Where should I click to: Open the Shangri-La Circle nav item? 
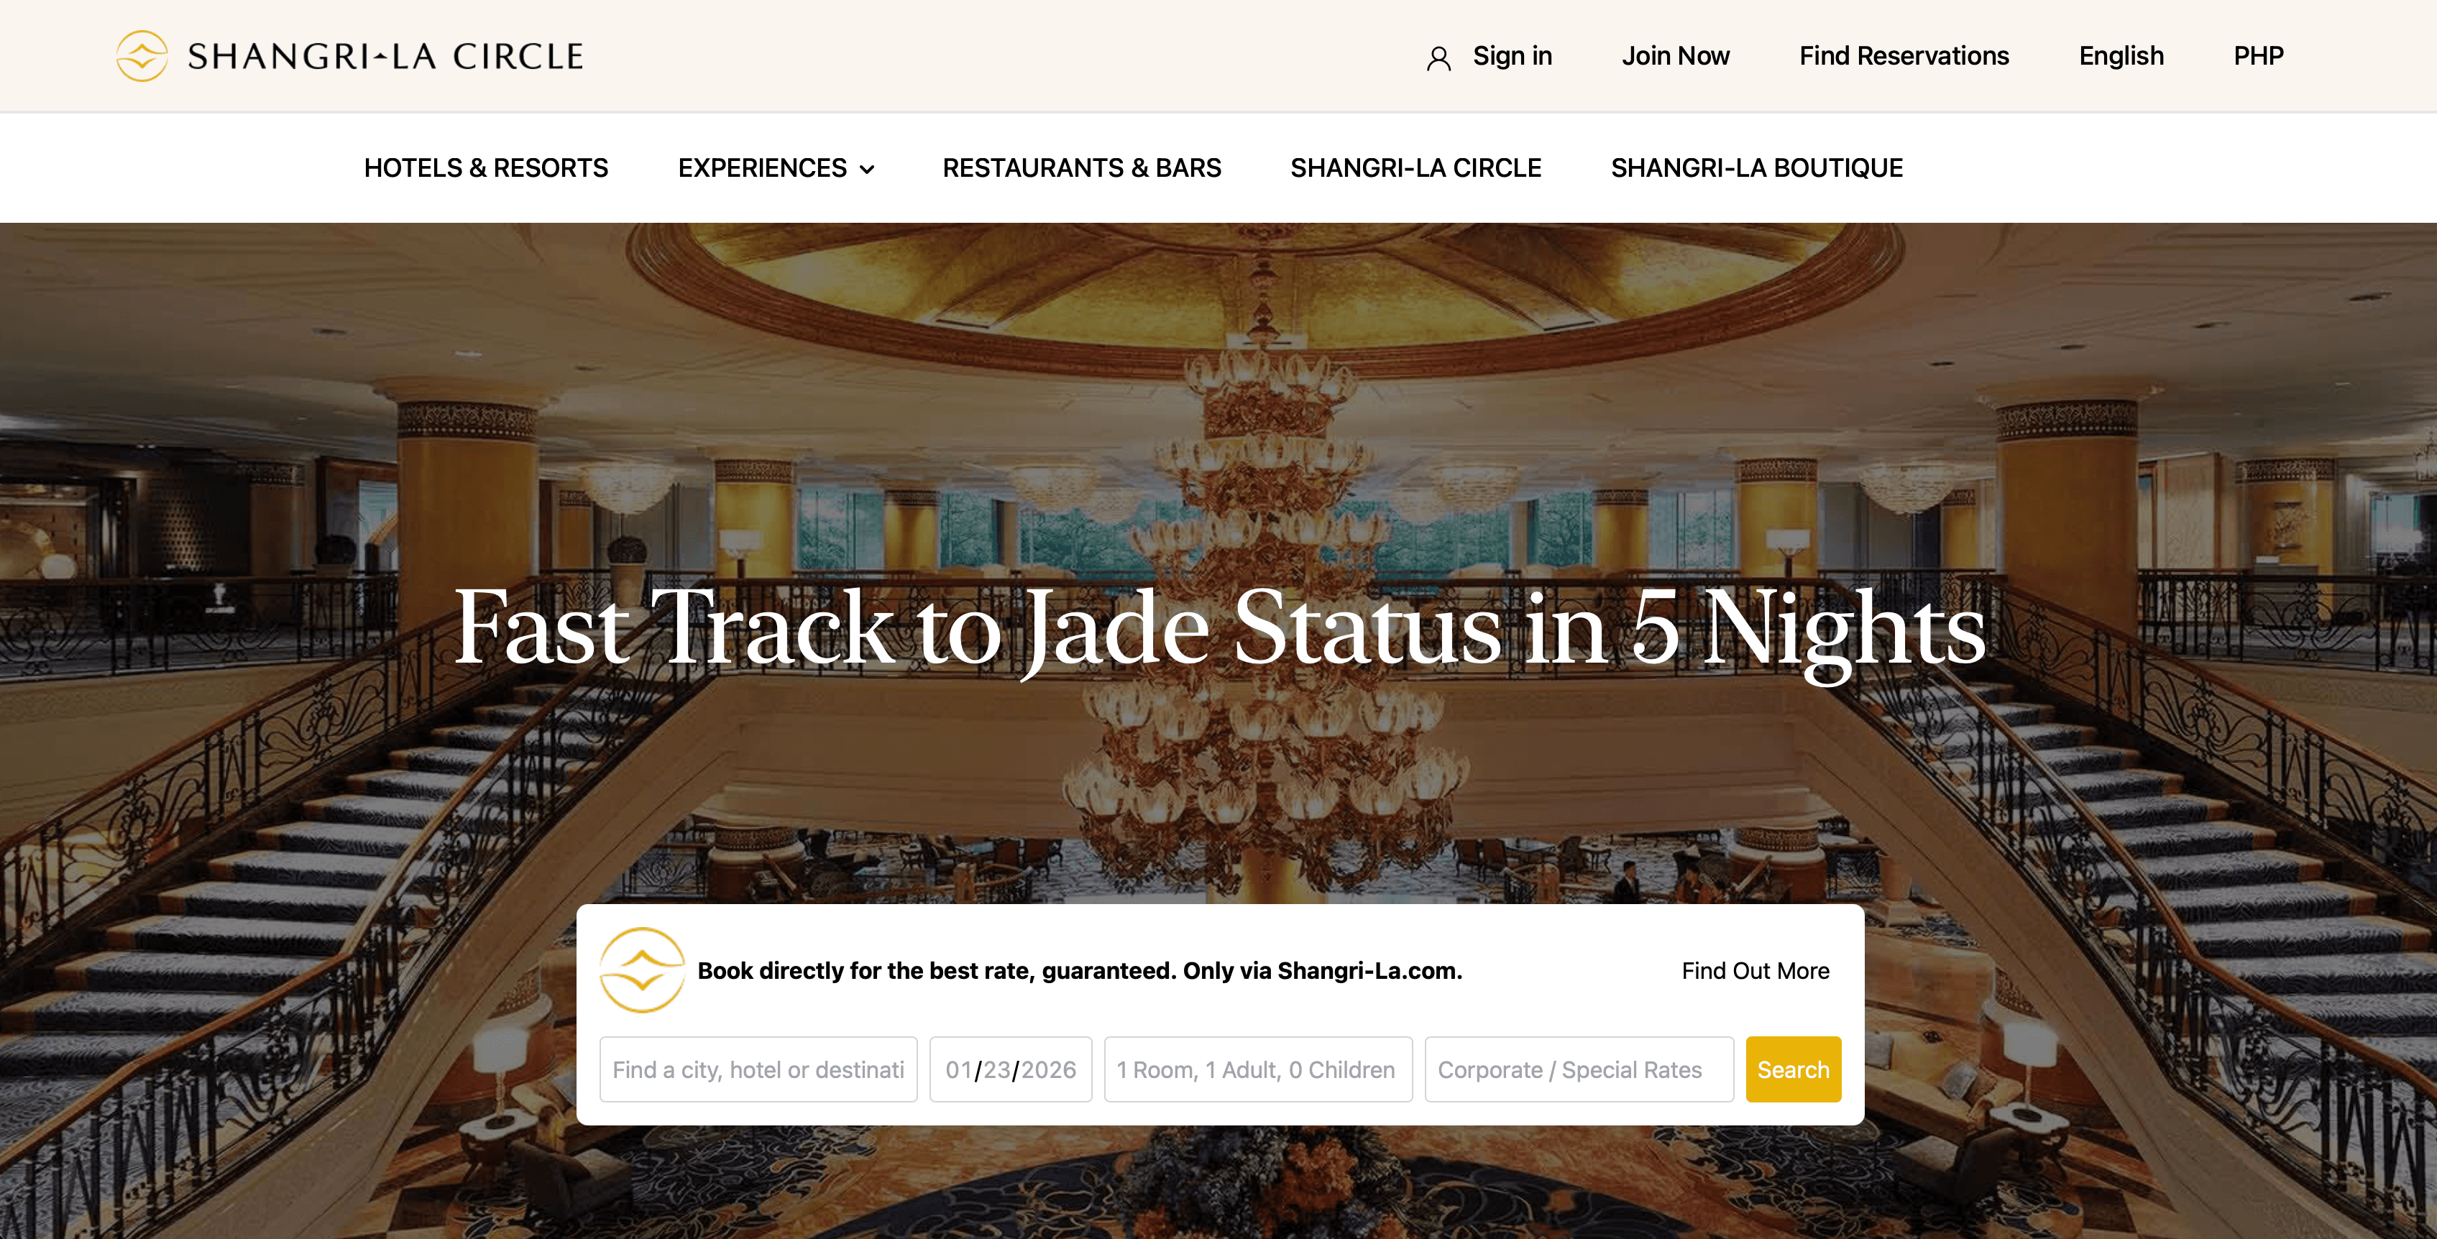pos(1415,167)
